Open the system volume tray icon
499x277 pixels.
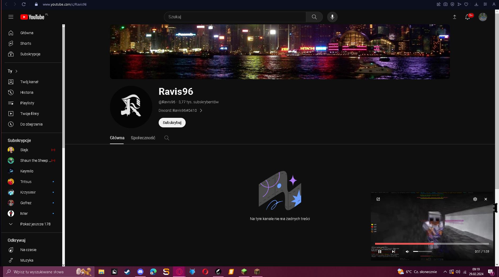point(458,272)
